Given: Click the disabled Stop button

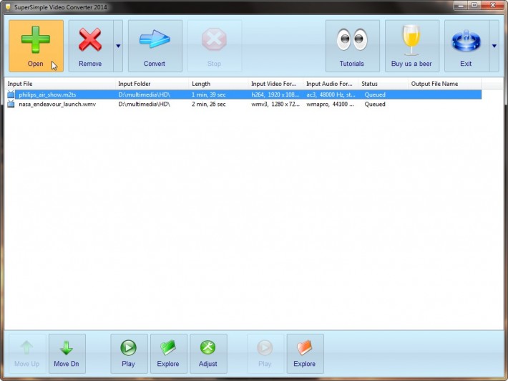Looking at the screenshot, I should (x=215, y=46).
